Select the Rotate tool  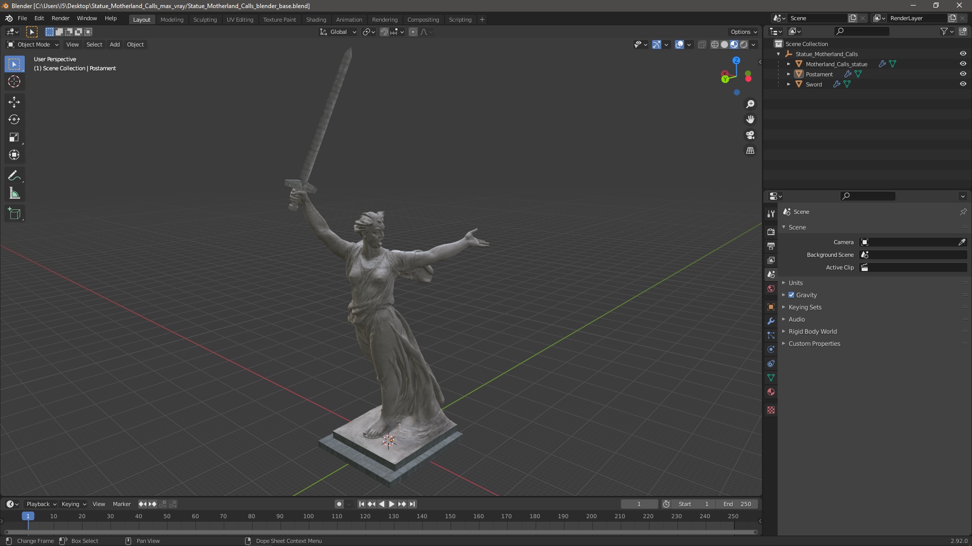(x=14, y=120)
